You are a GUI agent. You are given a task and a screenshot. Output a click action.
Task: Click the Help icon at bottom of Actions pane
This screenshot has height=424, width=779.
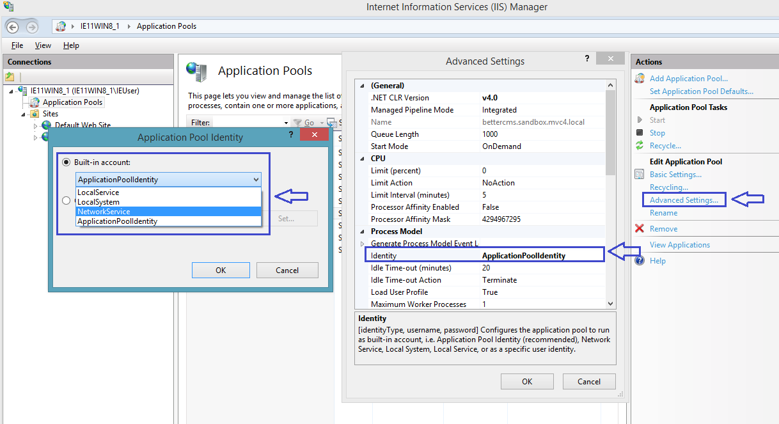pyautogui.click(x=640, y=260)
